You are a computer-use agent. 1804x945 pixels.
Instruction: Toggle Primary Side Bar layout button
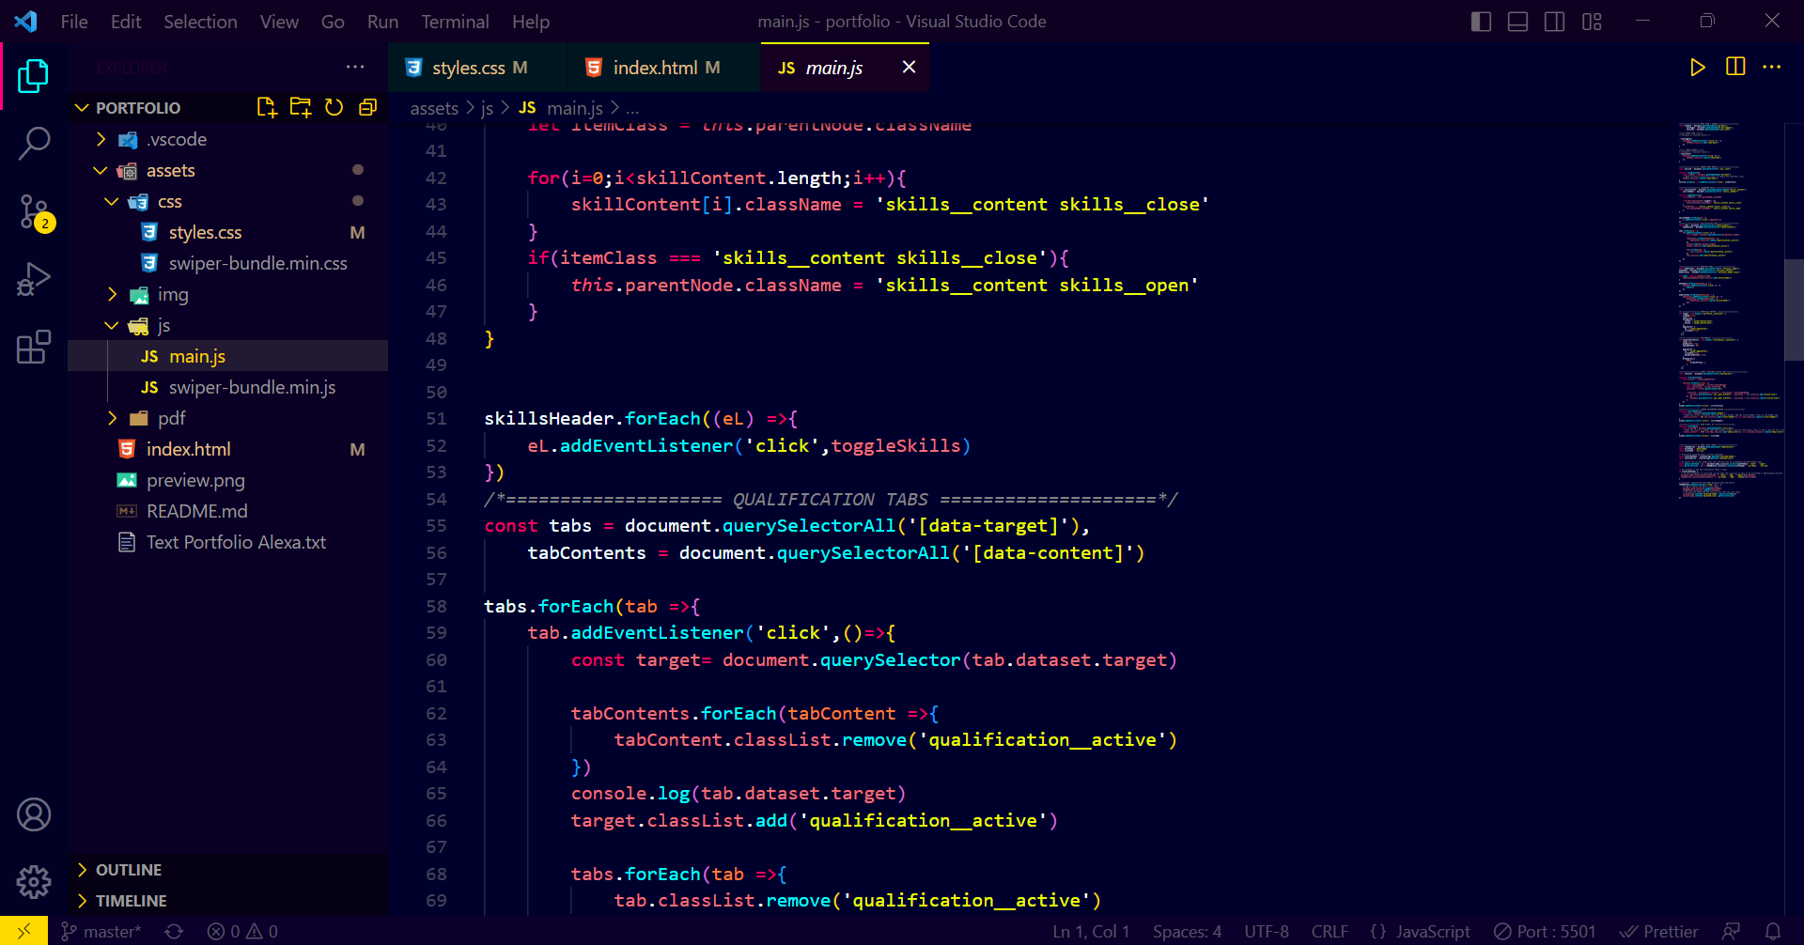1481,21
